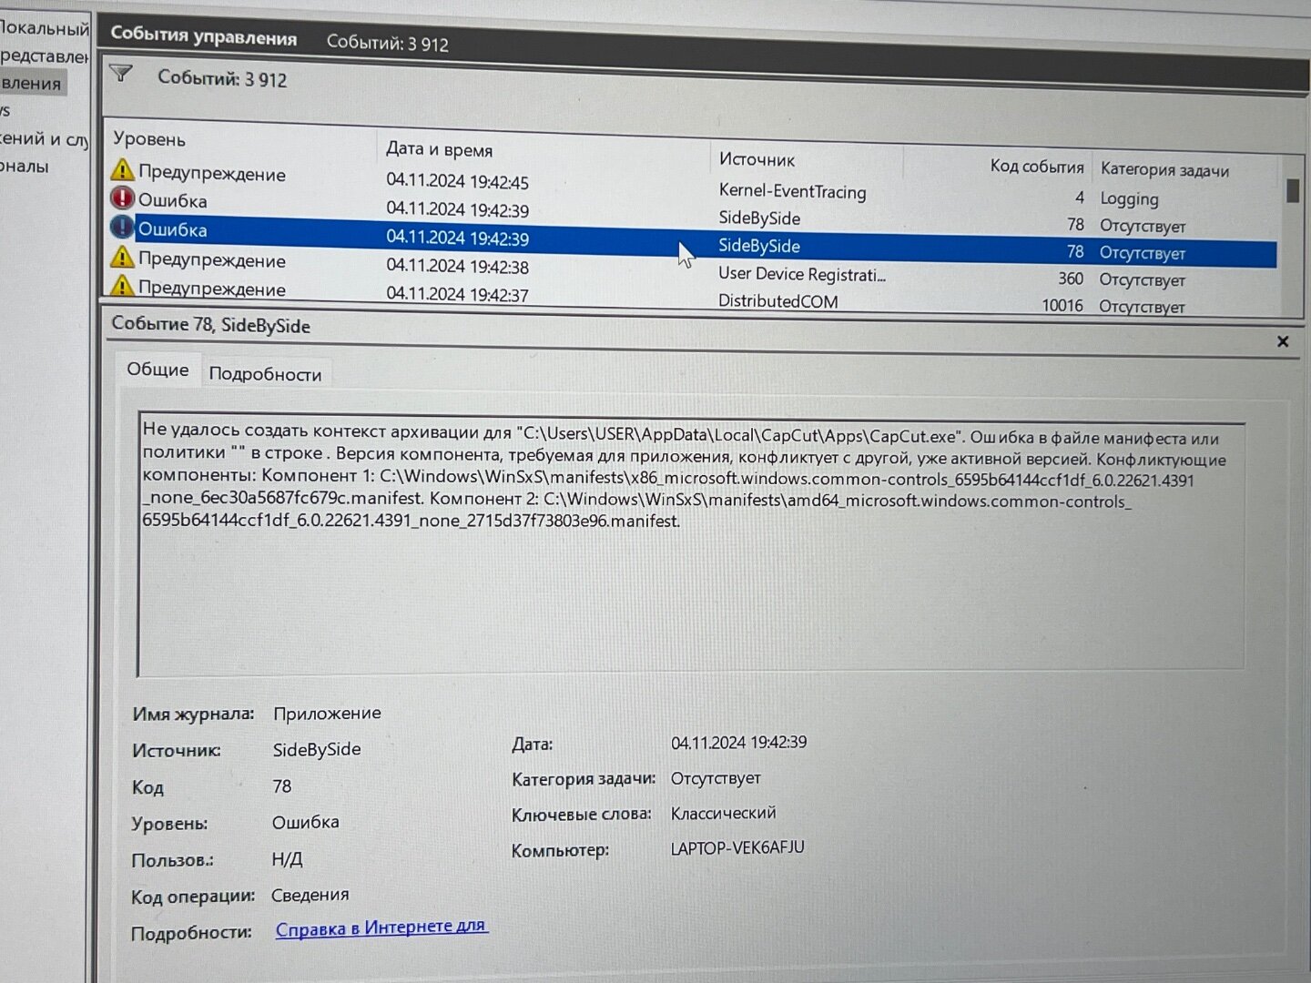Click the event description text box
The width and height of the screenshot is (1311, 983).
(691, 546)
